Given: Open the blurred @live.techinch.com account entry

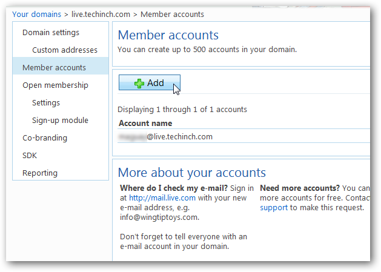Looking at the screenshot, I should tap(165, 137).
